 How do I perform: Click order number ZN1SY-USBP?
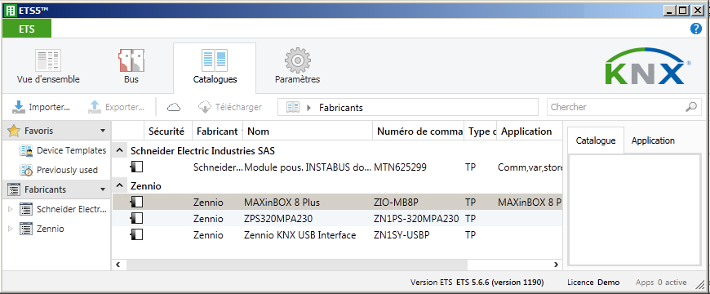[402, 234]
